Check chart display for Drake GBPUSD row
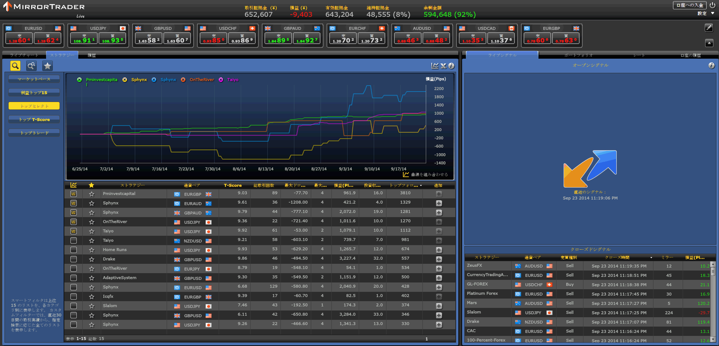The width and height of the screenshot is (719, 346). click(x=73, y=259)
